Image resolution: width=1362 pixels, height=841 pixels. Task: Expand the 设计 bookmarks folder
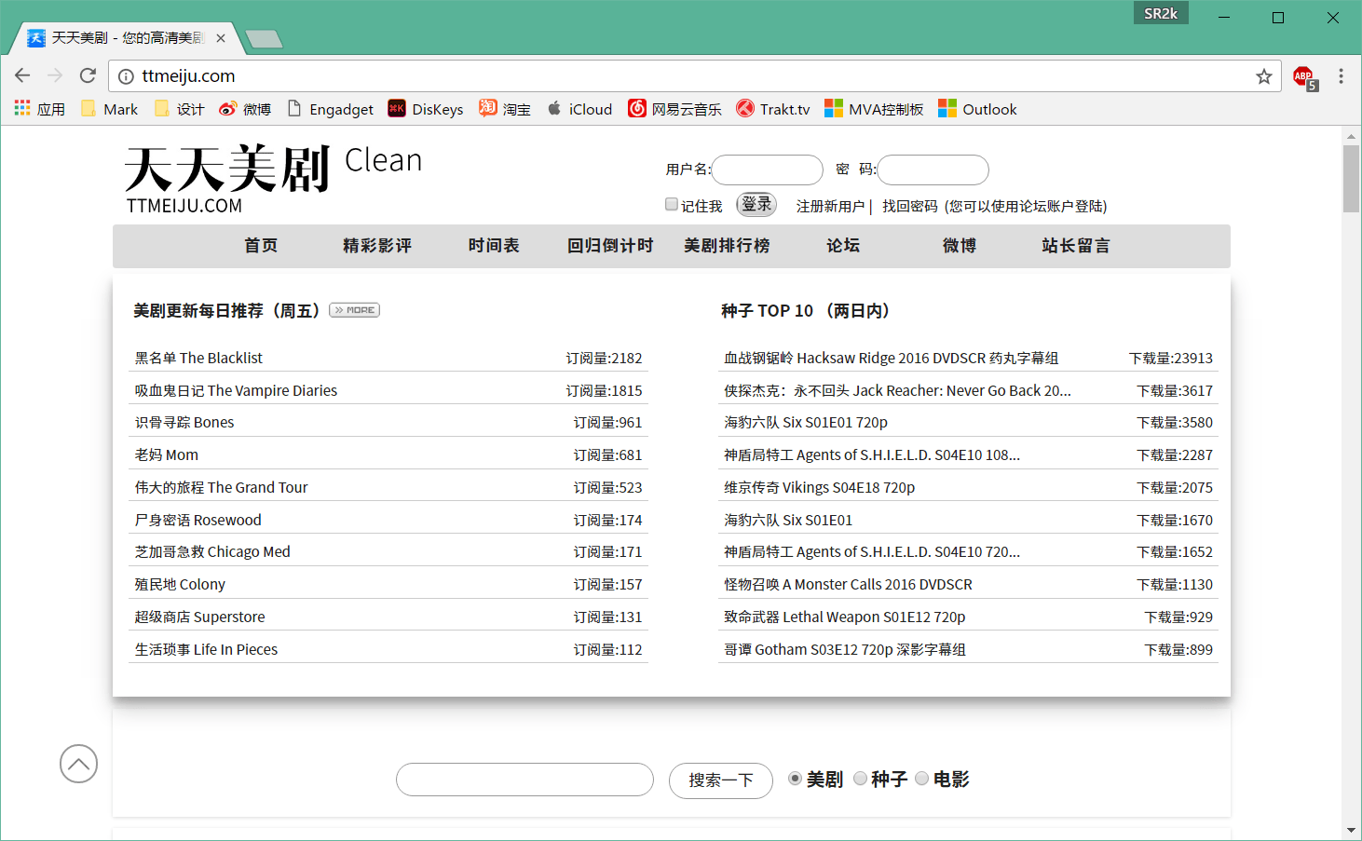[179, 109]
